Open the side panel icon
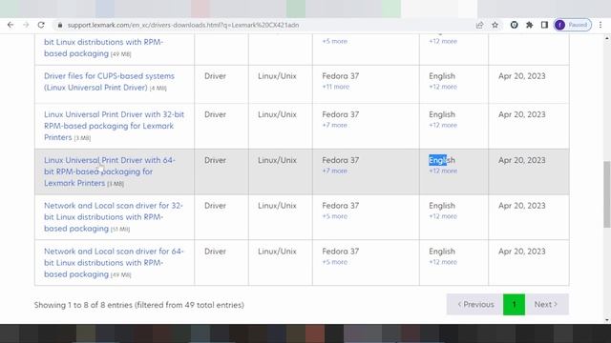 pyautogui.click(x=544, y=25)
